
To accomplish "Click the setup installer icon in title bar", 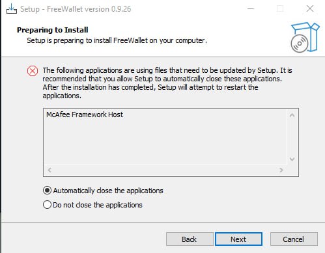I will point(11,9).
